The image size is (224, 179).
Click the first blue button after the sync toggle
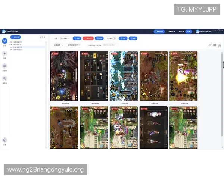click(x=123, y=38)
